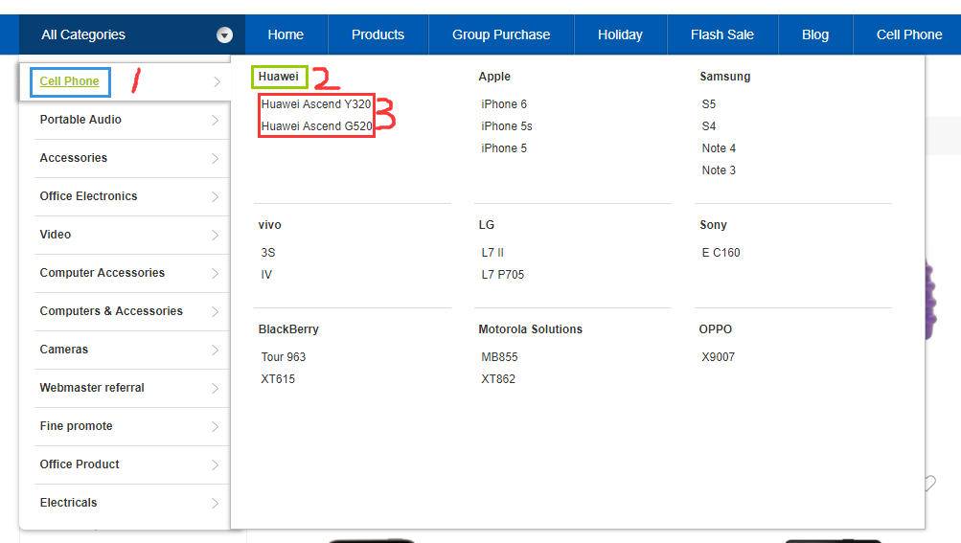This screenshot has height=543, width=961.
Task: Open the Sony brand heading
Action: 714,225
